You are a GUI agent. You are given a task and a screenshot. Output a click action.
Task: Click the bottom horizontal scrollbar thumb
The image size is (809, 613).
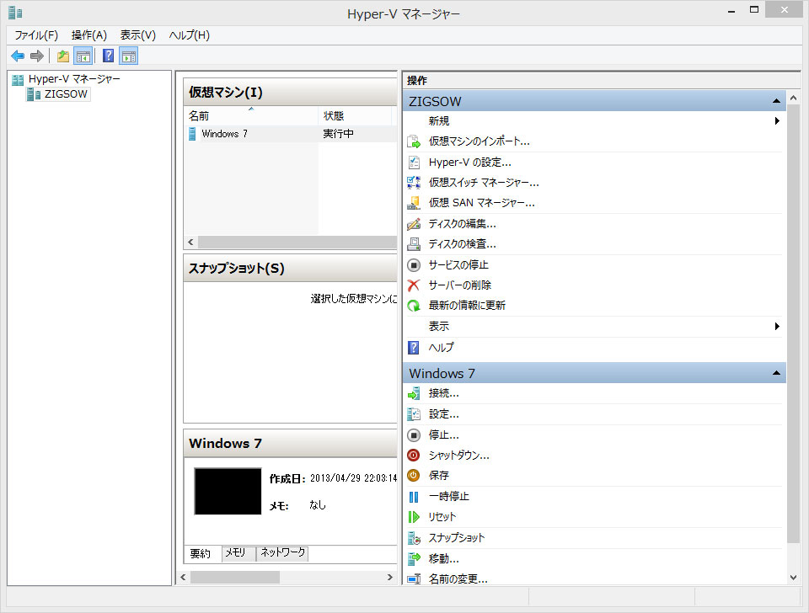(235, 578)
